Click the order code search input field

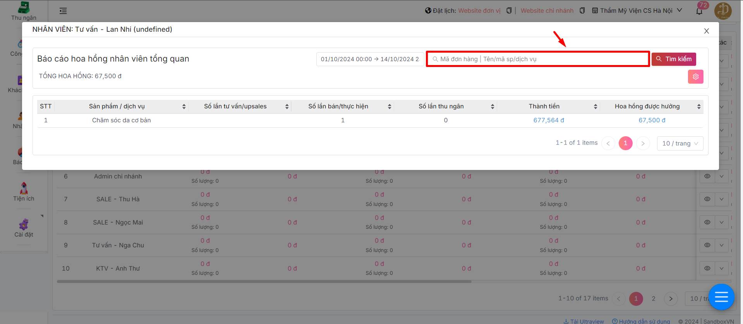(537, 59)
